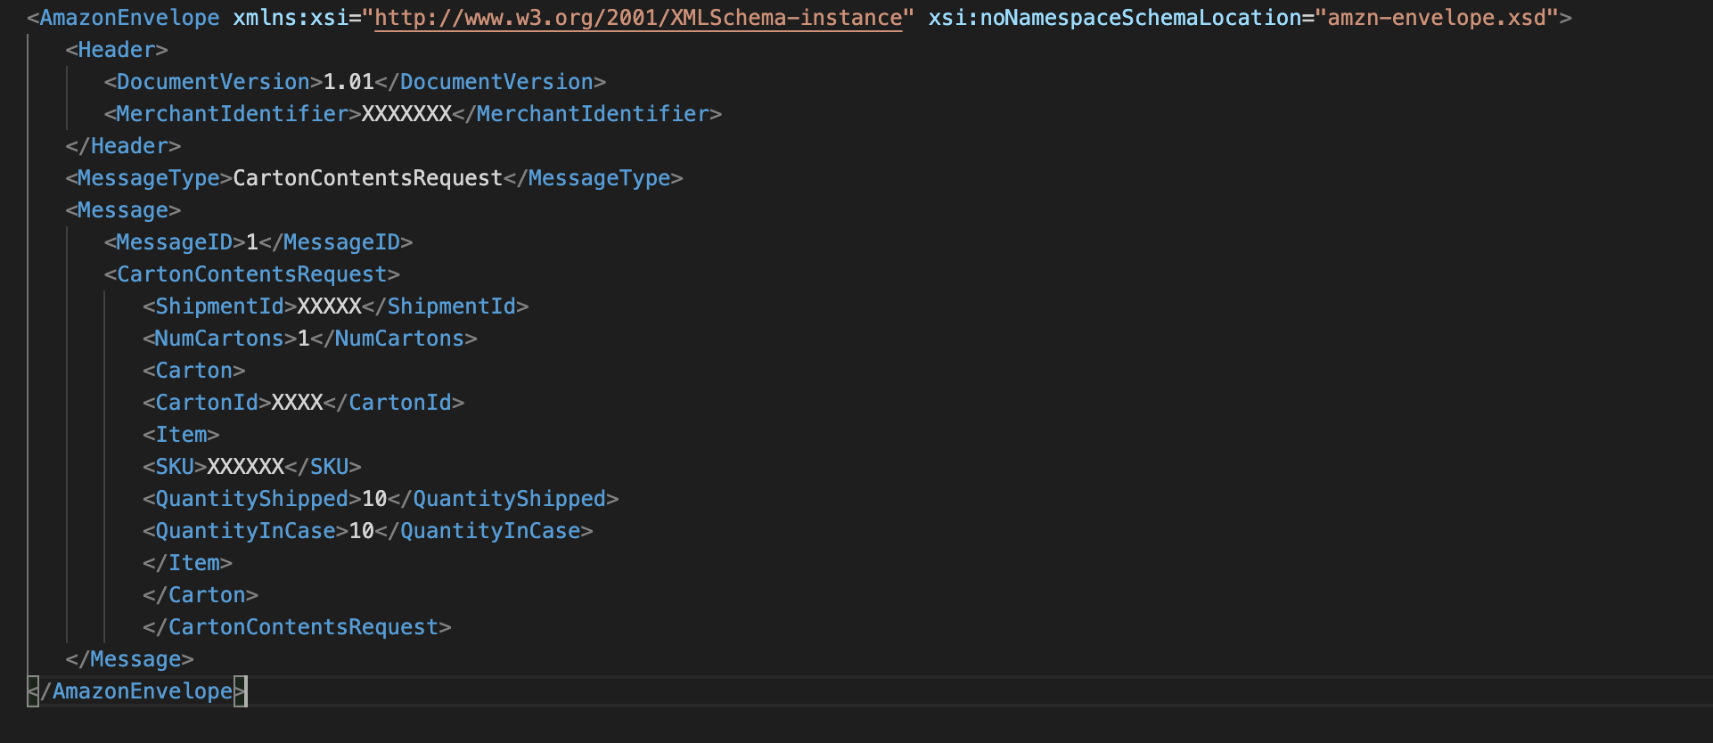Image resolution: width=1713 pixels, height=743 pixels.
Task: Select the CartonId value XXXX
Action: pos(297,403)
